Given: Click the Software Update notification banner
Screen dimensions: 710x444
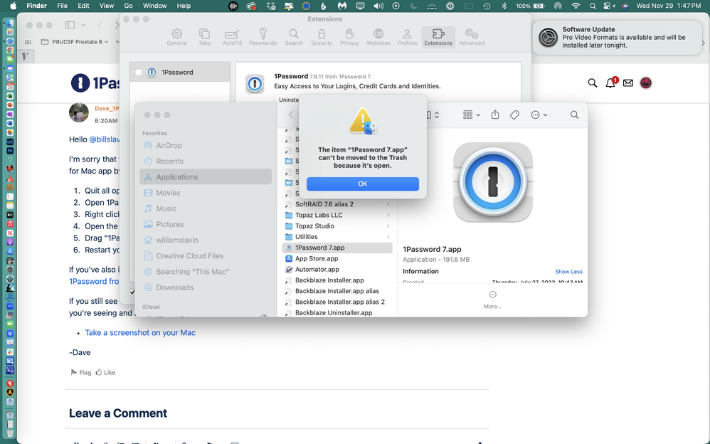Looking at the screenshot, I should point(619,38).
